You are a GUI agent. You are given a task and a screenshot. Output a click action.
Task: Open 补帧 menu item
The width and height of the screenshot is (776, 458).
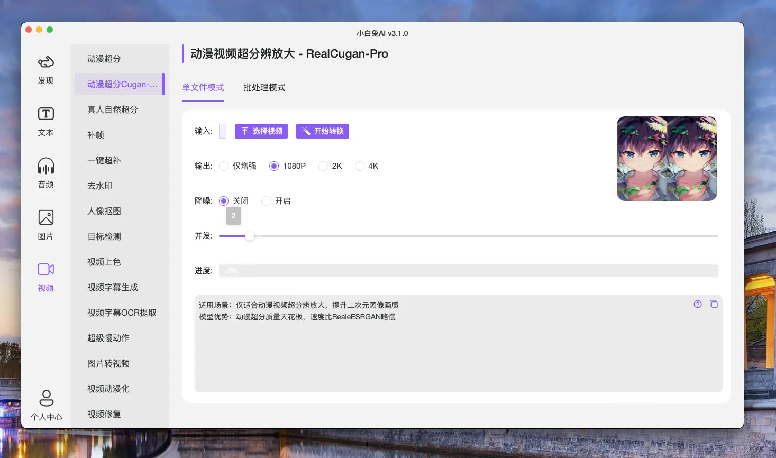tap(120, 135)
